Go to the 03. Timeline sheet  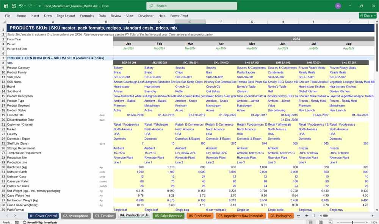click(x=104, y=216)
